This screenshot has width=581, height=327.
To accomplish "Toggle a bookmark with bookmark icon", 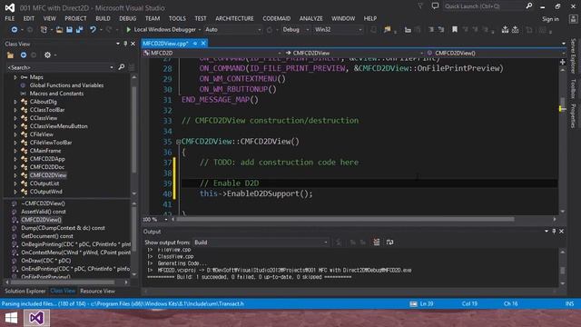I will click(x=455, y=30).
